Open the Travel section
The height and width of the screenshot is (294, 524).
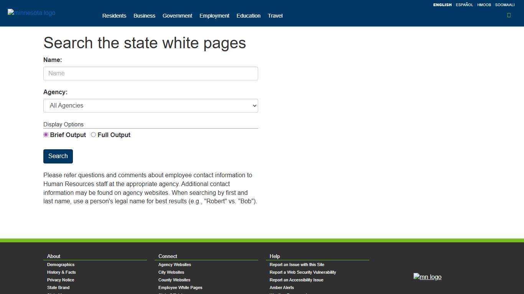tap(275, 16)
